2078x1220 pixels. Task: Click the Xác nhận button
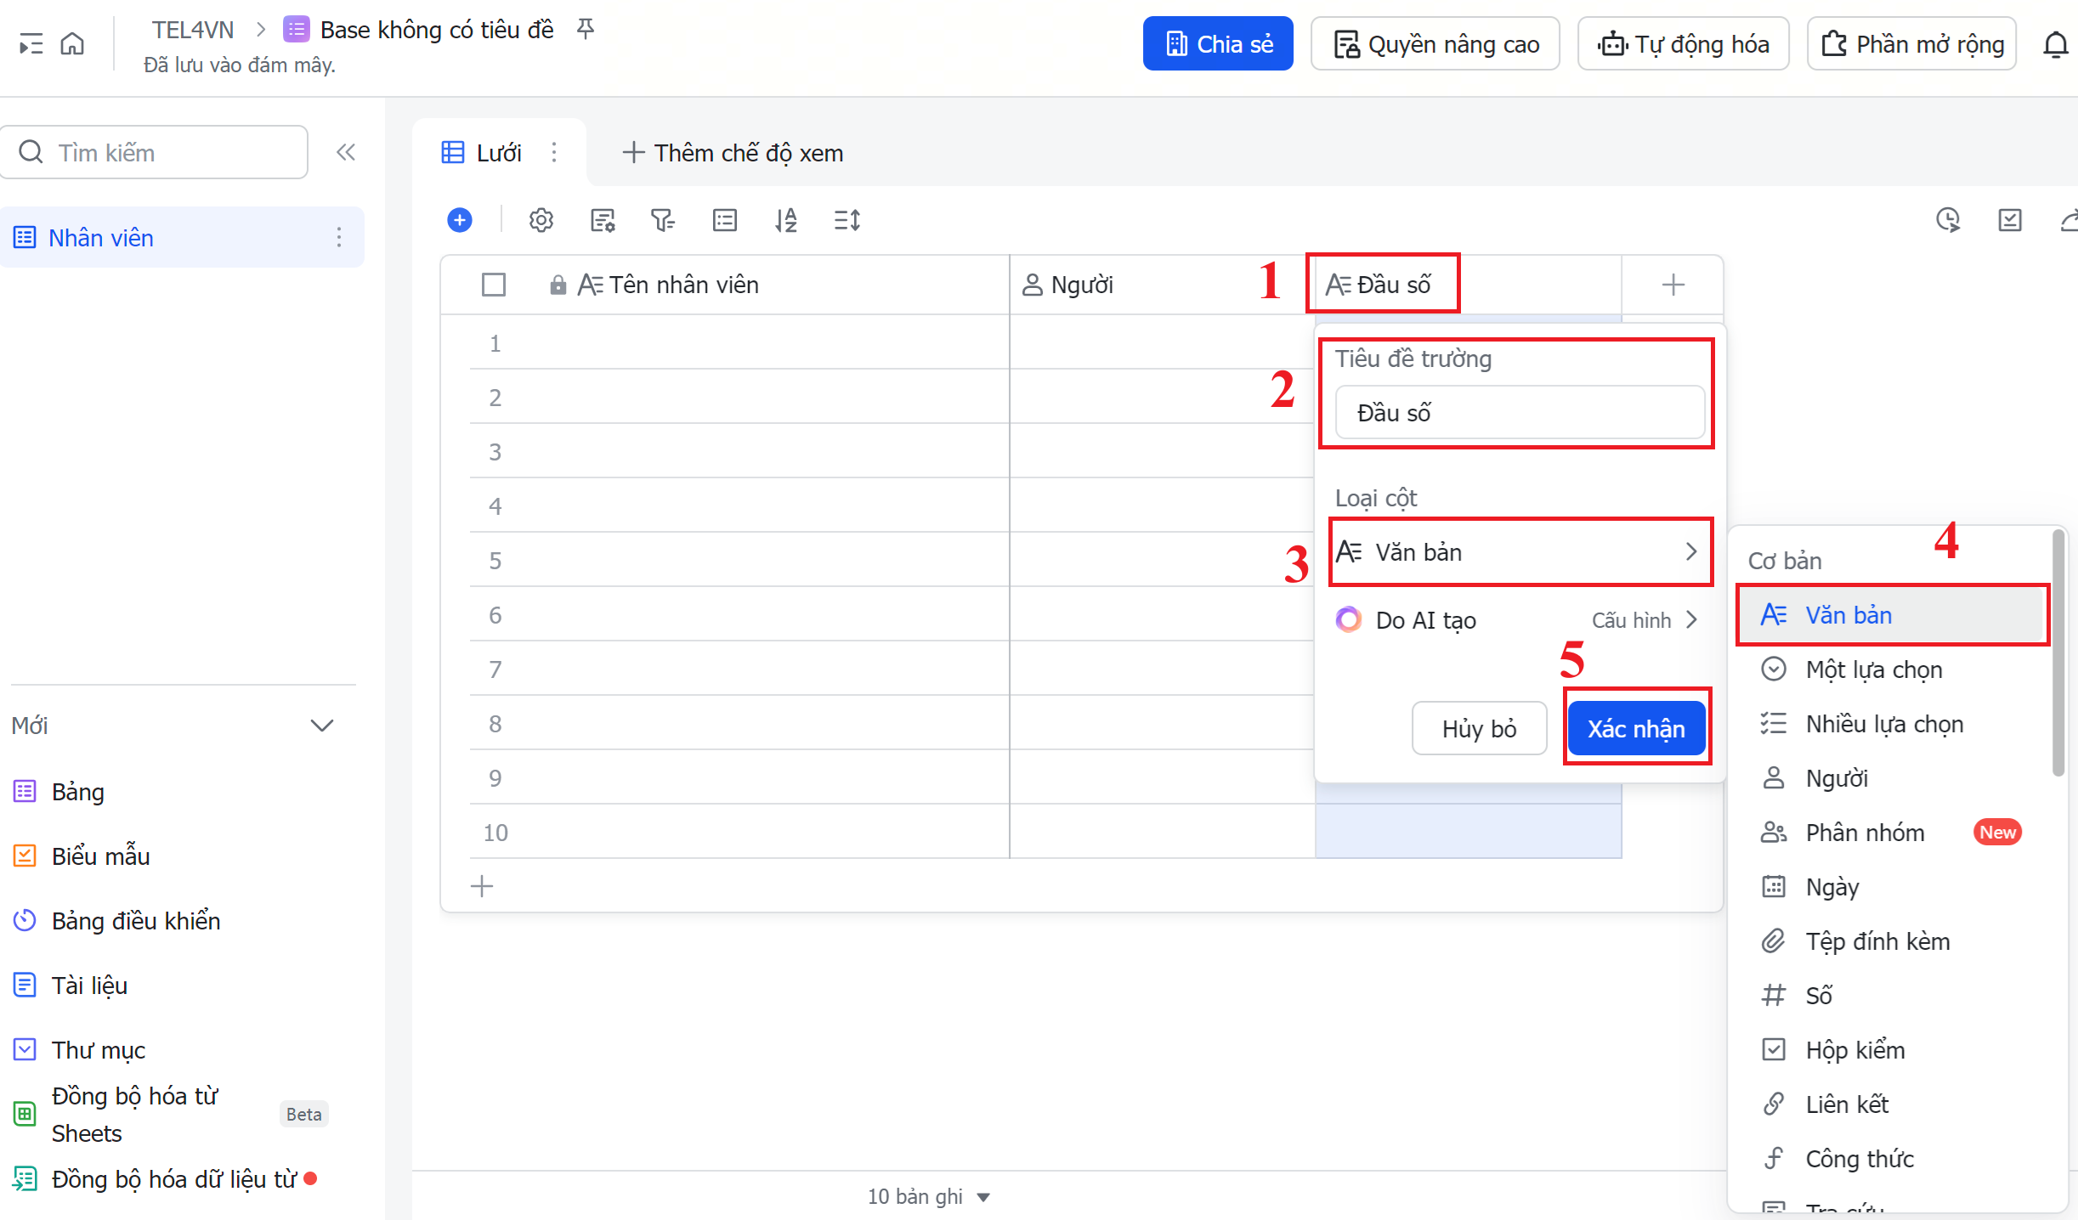pos(1635,728)
